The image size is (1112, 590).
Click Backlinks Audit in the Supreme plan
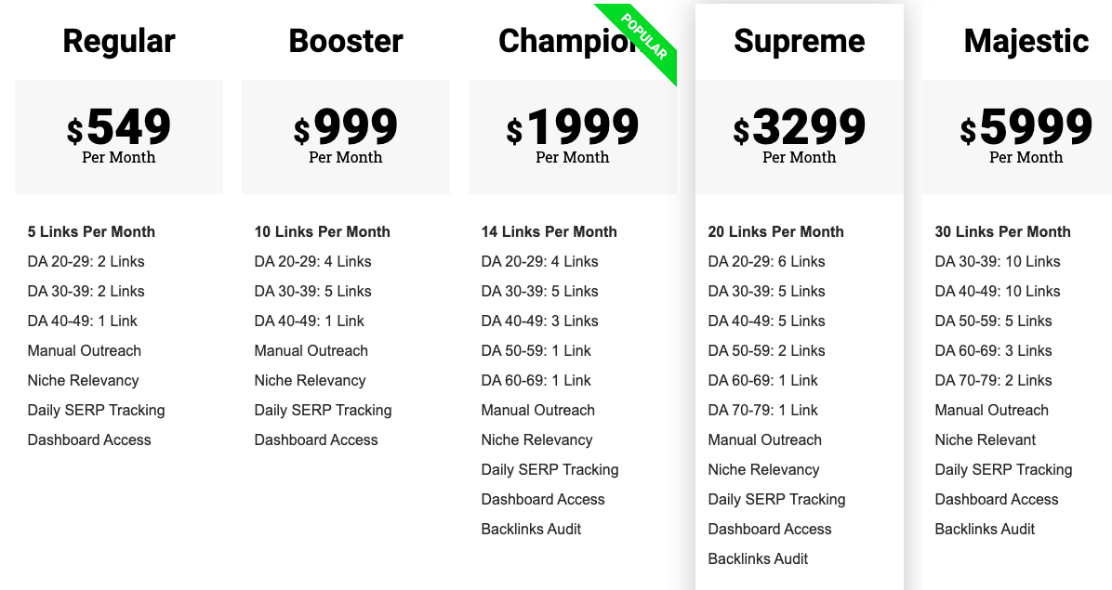758,558
